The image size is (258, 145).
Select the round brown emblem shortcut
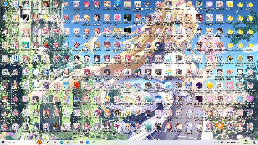[x=199, y=45]
